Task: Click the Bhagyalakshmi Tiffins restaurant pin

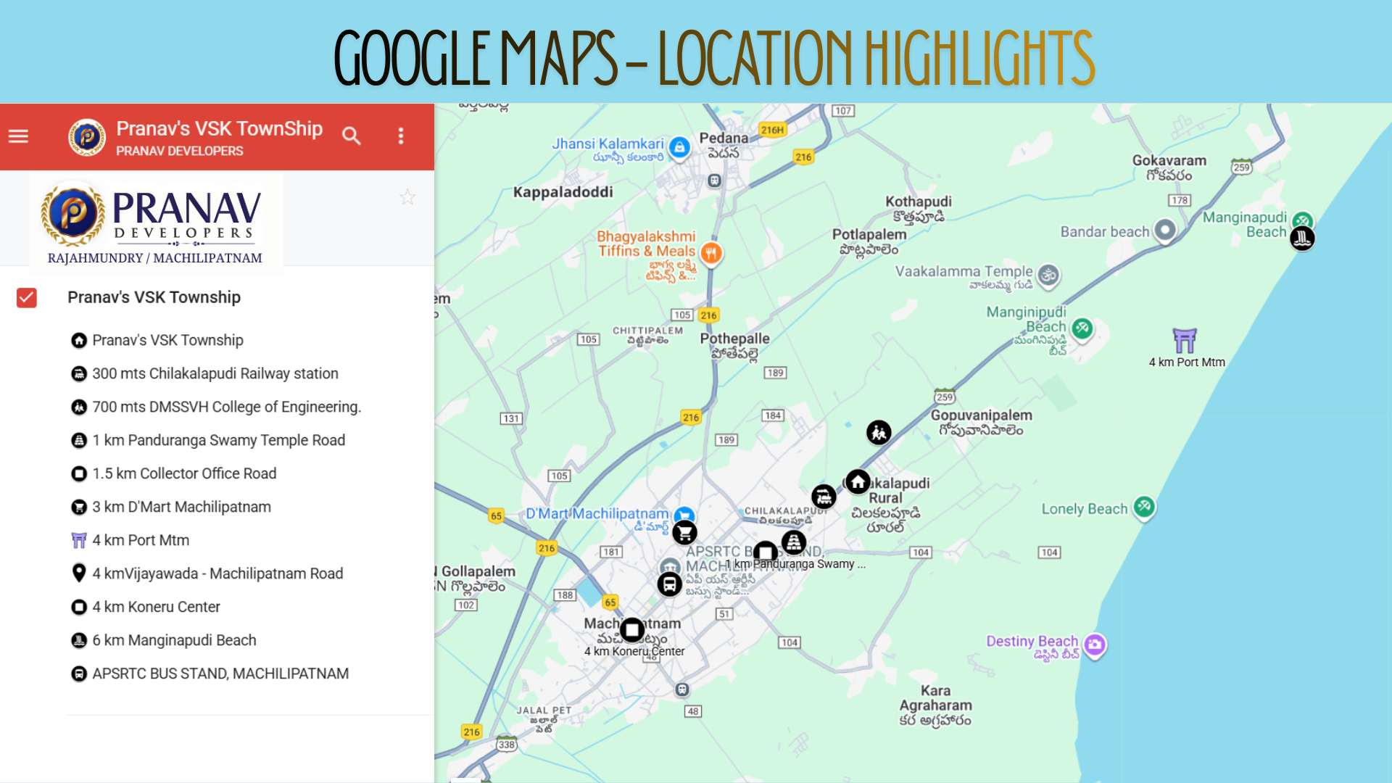Action: coord(711,254)
